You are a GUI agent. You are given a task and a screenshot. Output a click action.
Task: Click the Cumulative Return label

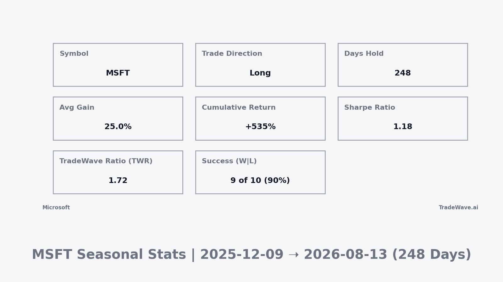click(239, 108)
